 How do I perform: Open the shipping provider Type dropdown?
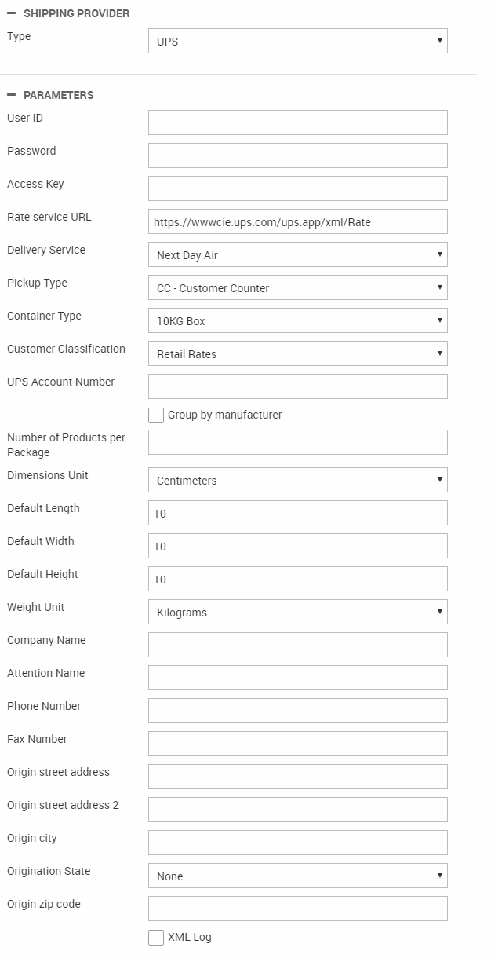297,42
